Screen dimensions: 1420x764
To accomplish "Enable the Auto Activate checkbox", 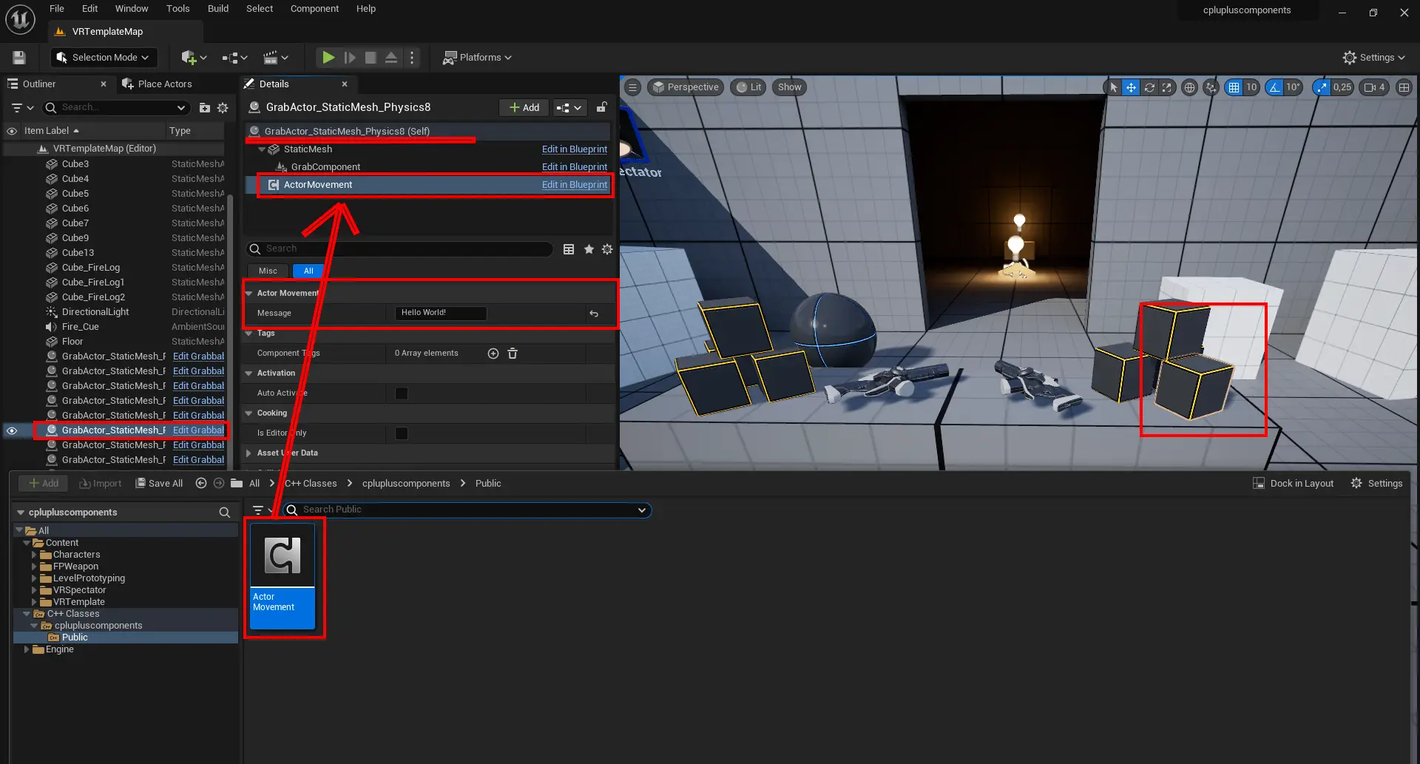I will coord(401,393).
